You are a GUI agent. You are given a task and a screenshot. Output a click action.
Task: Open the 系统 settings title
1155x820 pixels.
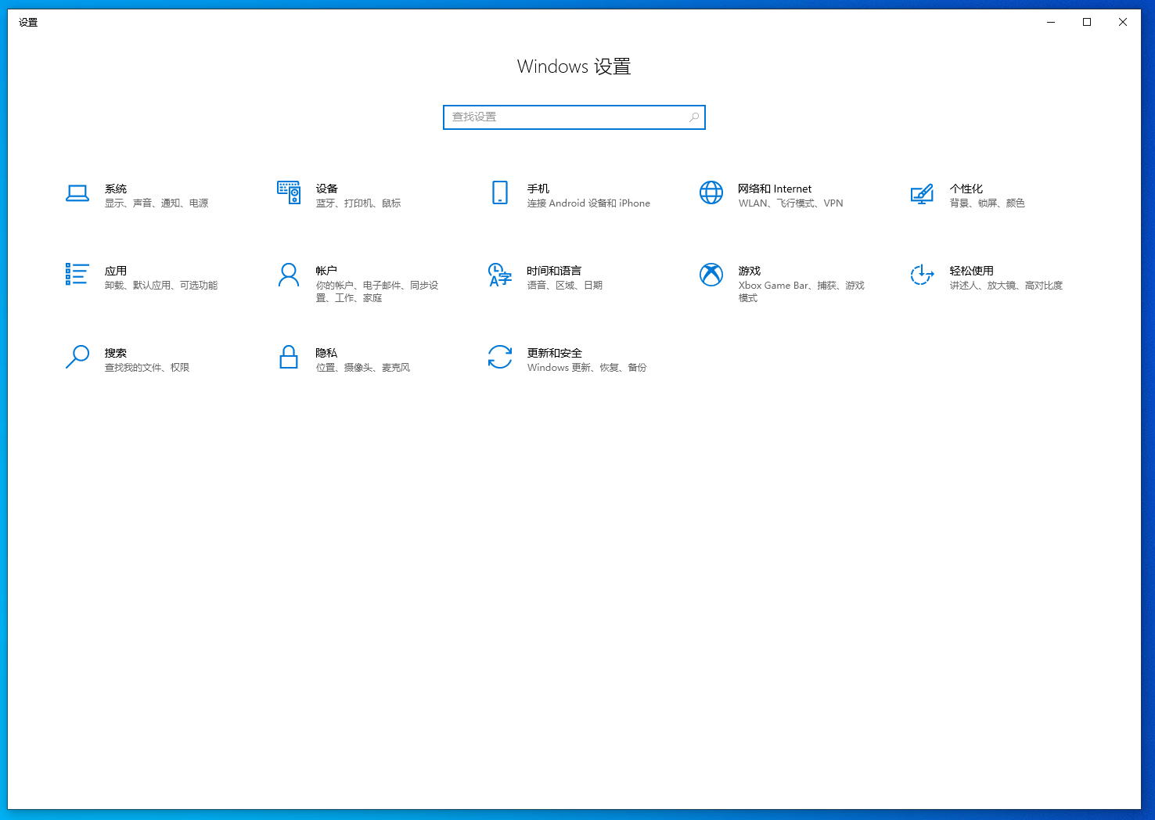tap(116, 189)
